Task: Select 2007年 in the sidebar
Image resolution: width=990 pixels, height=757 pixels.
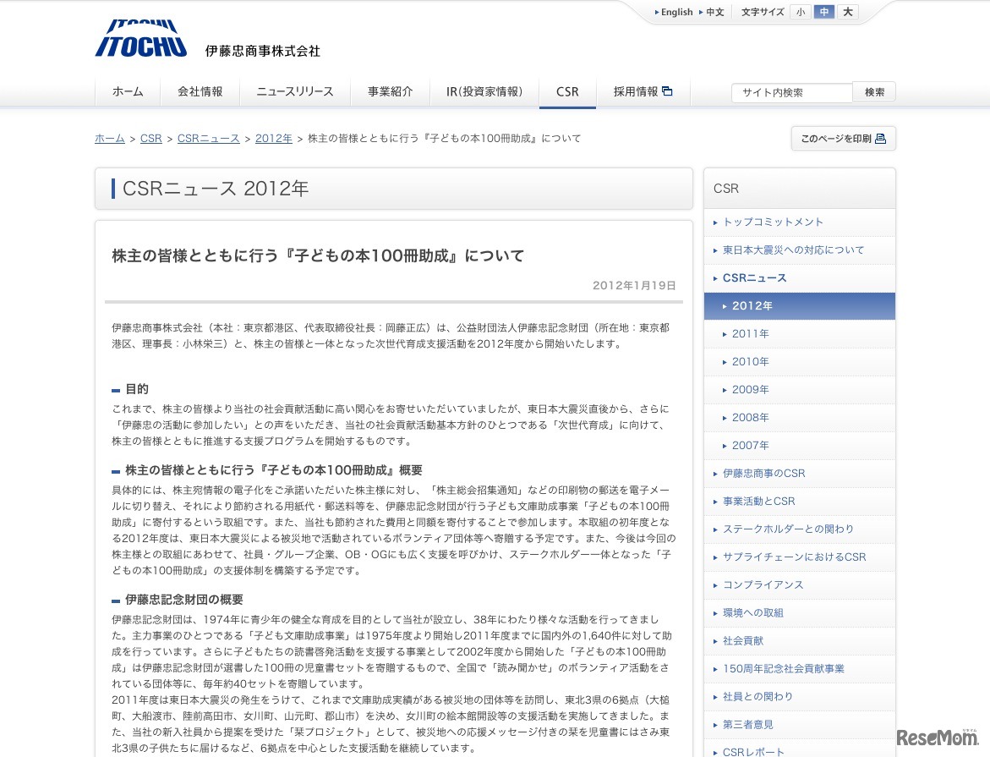Action: coord(799,446)
